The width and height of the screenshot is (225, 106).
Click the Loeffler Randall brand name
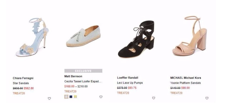(128, 78)
